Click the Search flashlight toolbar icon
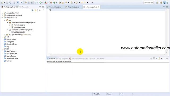 66,2
